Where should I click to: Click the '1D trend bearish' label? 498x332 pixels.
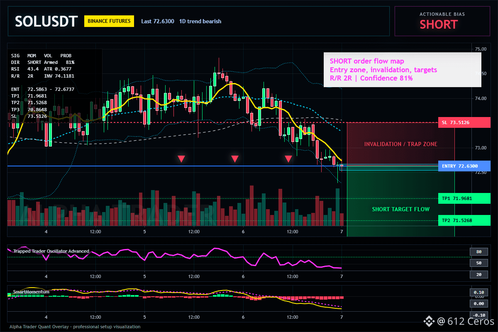(x=200, y=21)
